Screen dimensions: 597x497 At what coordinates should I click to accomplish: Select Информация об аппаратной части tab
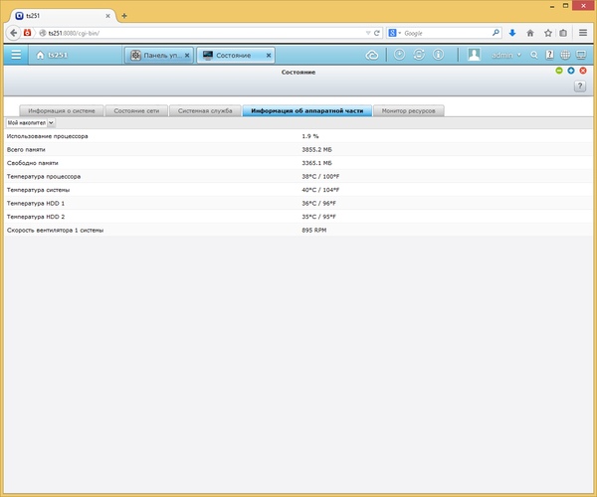click(x=306, y=110)
